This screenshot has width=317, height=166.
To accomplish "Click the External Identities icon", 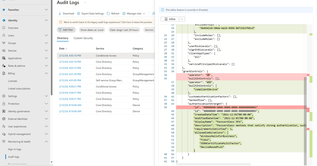I will click(x=4, y=119).
